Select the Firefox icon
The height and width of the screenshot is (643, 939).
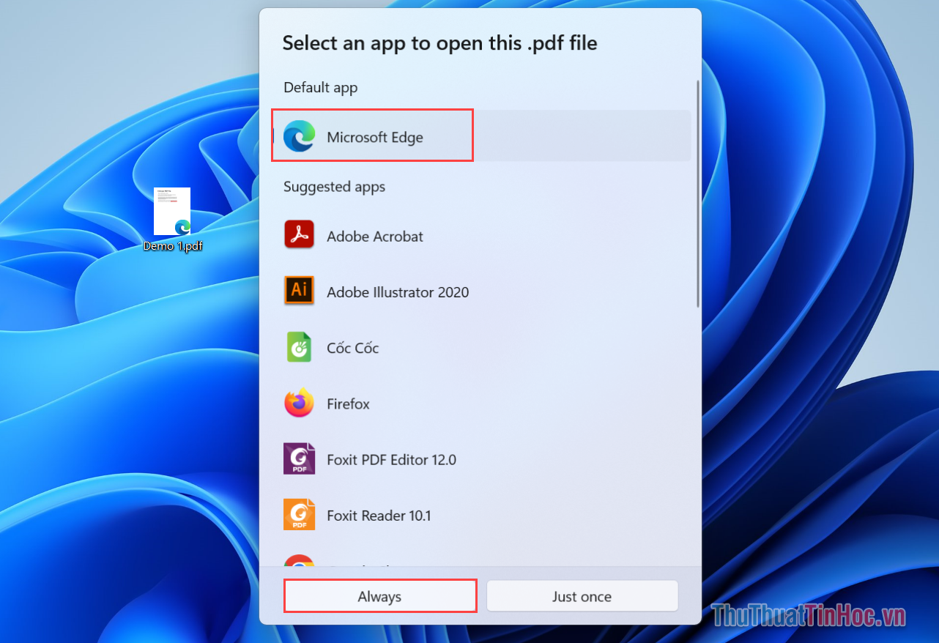point(299,403)
